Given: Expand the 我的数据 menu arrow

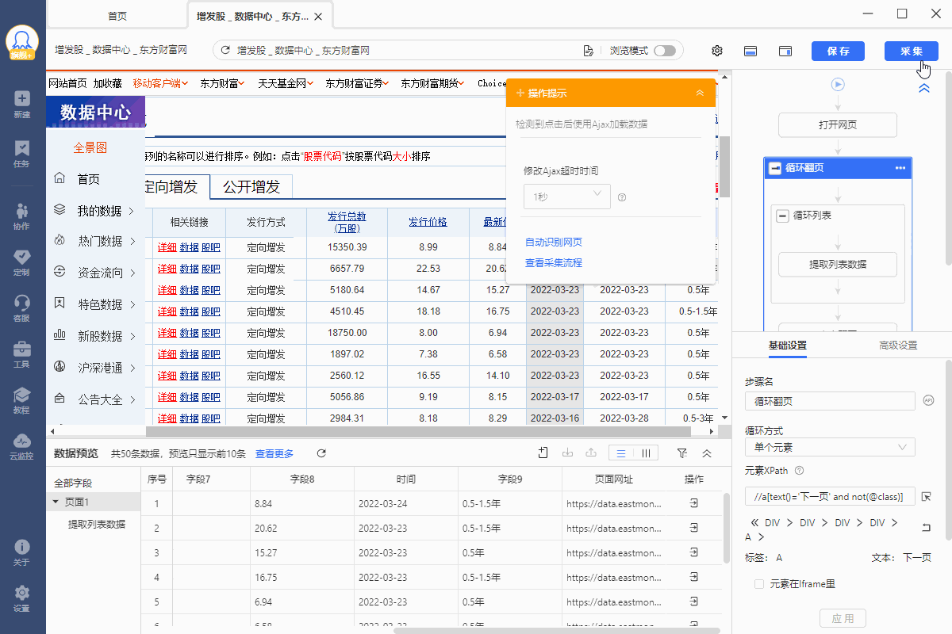Looking at the screenshot, I should click(x=131, y=211).
